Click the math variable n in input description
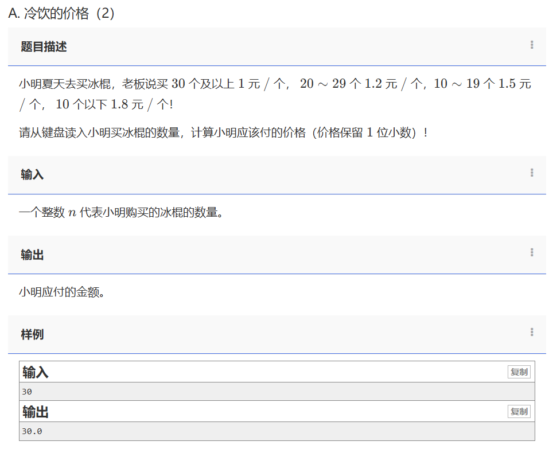549x449 pixels. pos(72,213)
